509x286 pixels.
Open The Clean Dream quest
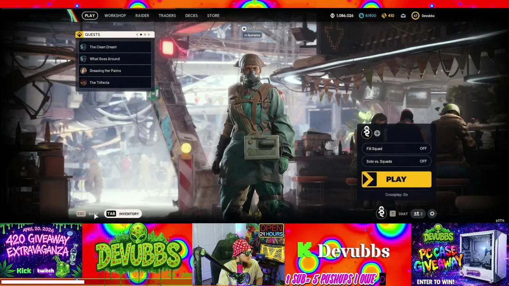(115, 47)
